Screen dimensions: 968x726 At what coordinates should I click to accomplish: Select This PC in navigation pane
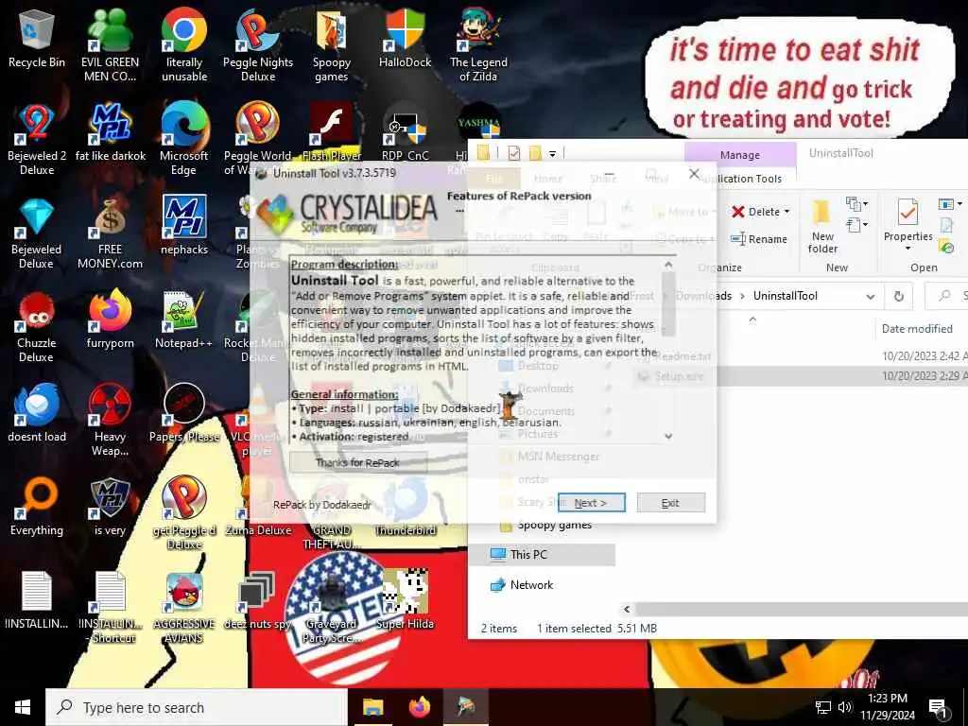coord(527,554)
